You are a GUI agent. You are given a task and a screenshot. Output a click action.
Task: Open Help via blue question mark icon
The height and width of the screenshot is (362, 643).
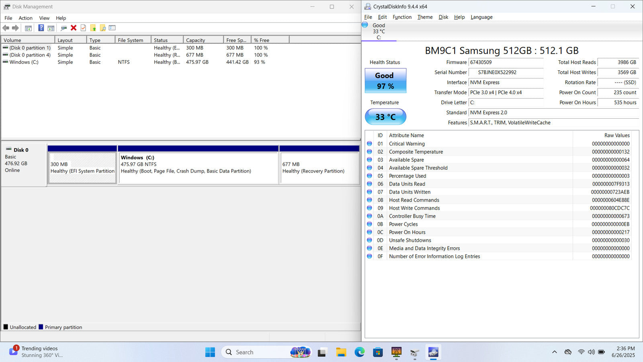pos(41,28)
